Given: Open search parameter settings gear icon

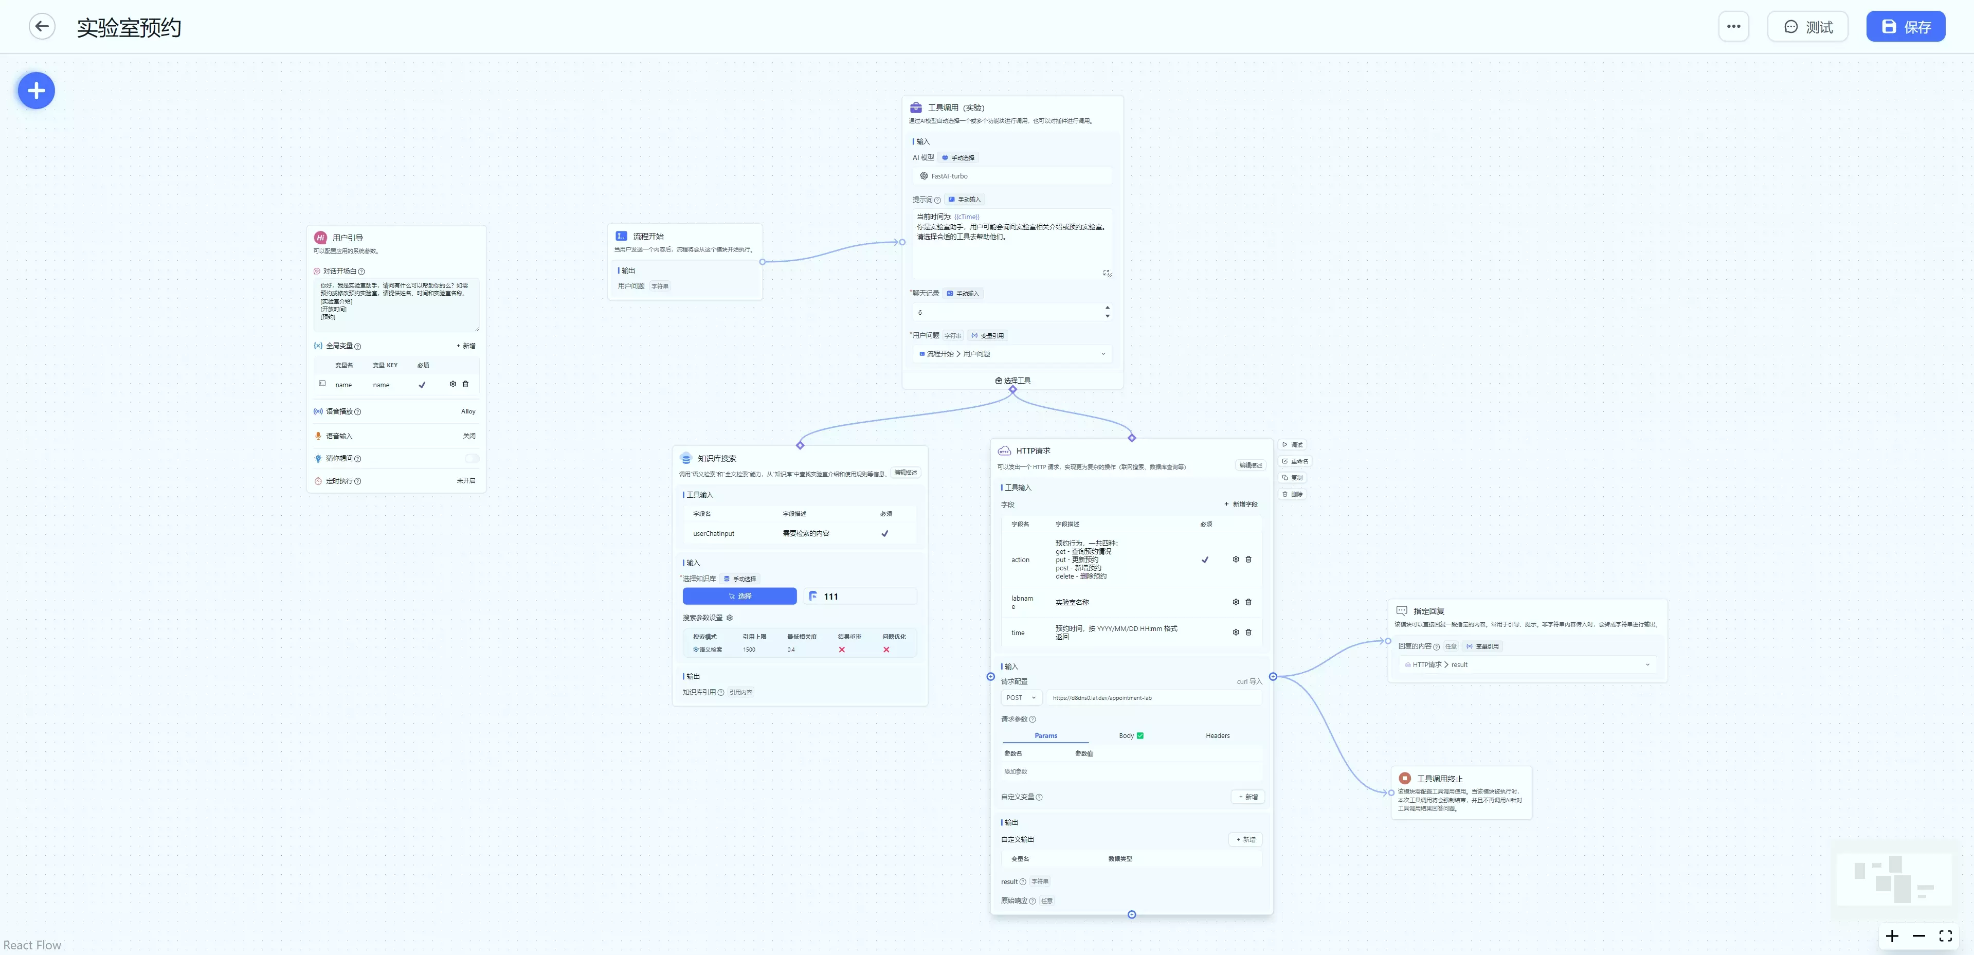Looking at the screenshot, I should tap(730, 618).
